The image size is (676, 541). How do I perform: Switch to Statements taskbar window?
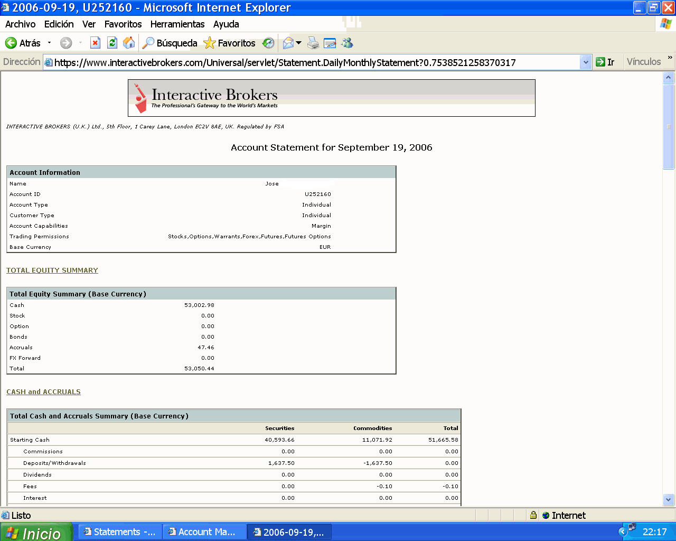pyautogui.click(x=120, y=532)
